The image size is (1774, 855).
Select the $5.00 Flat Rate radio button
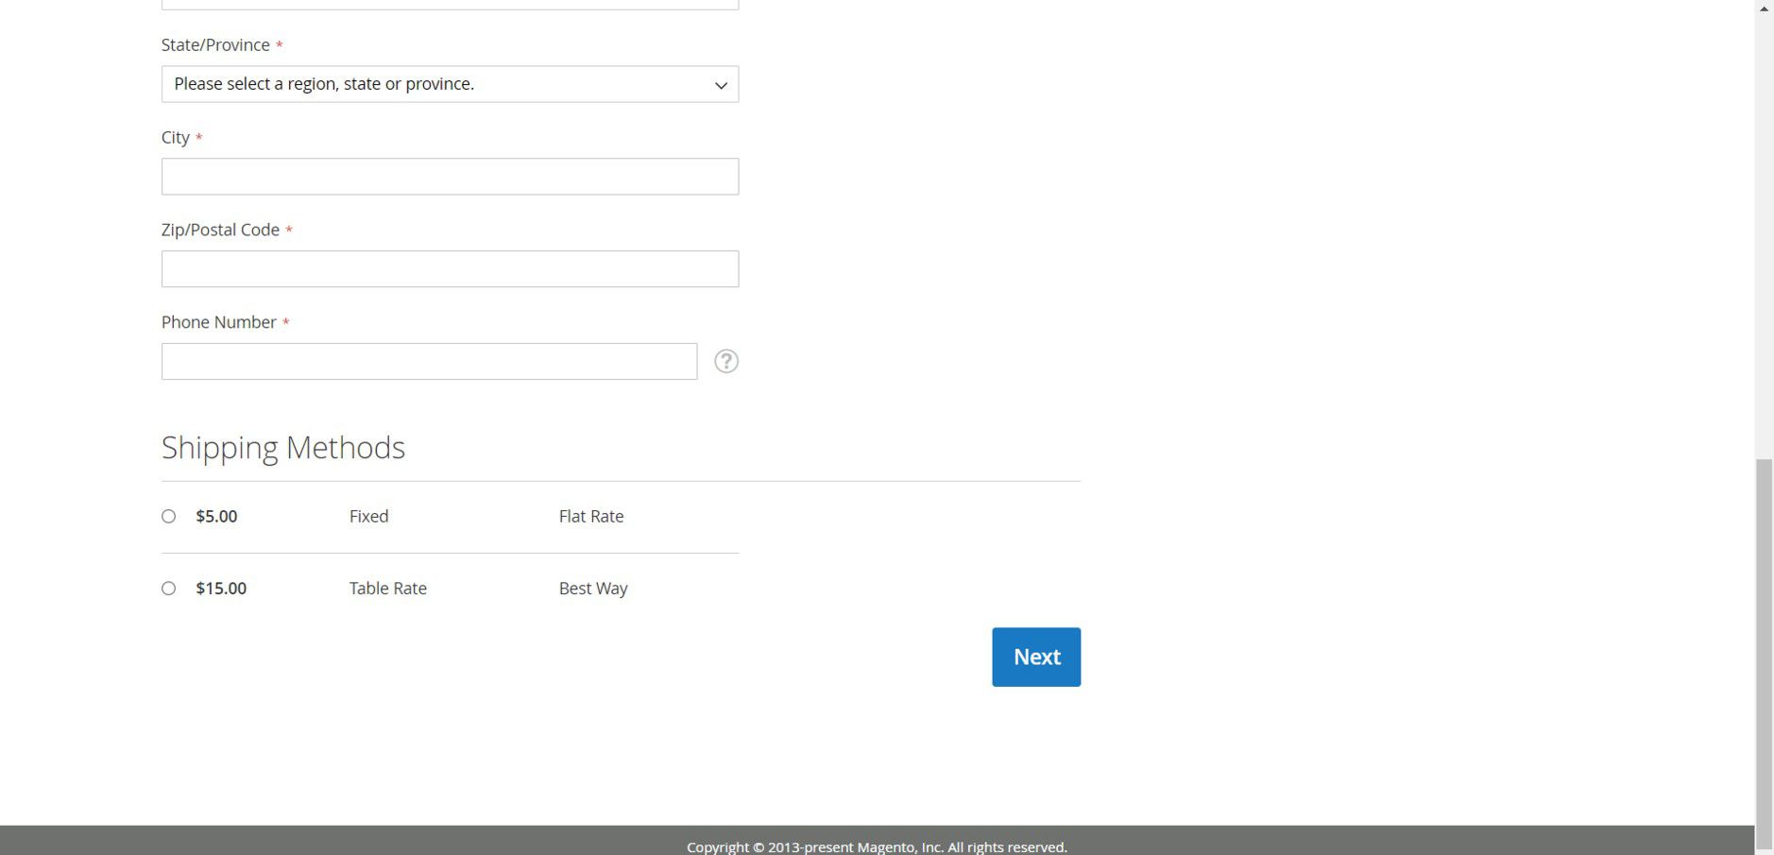[168, 516]
